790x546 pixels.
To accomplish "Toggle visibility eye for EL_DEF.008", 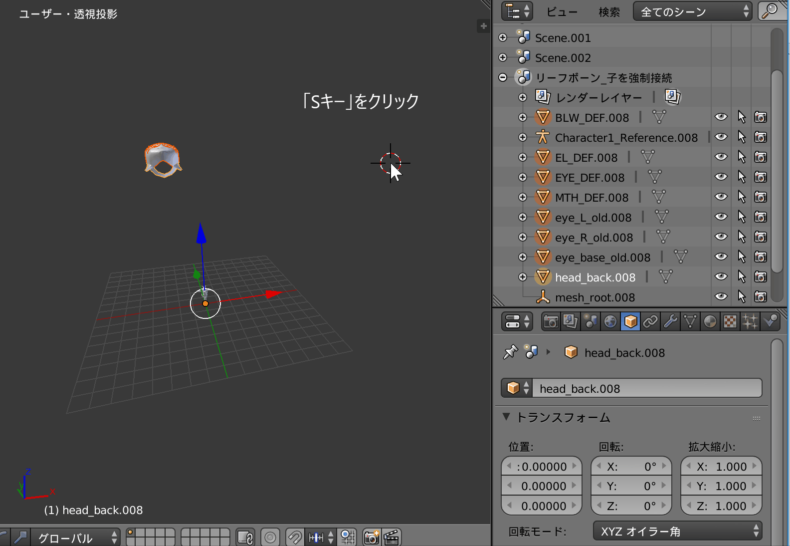I will [721, 157].
